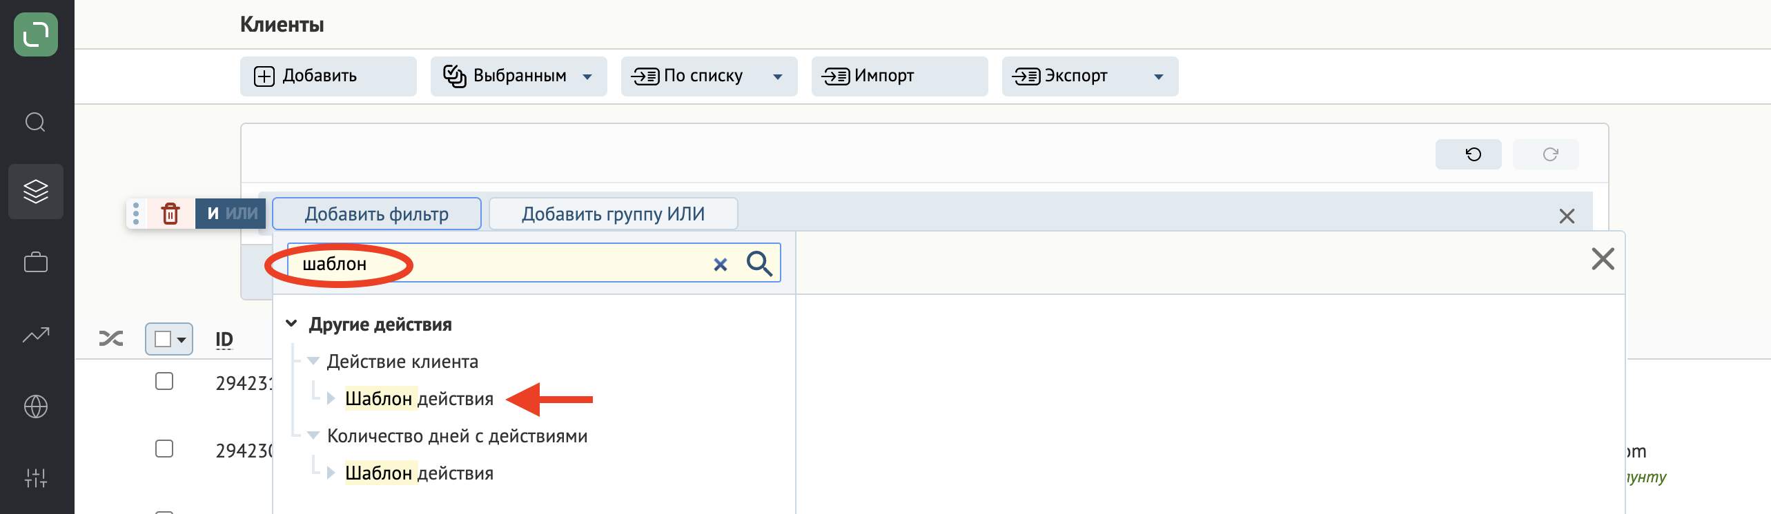Click the redo filter changes icon

1545,154
